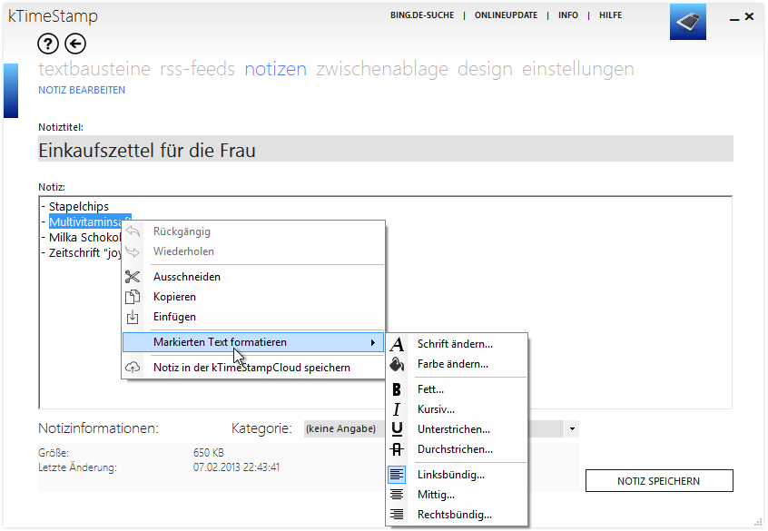This screenshot has height=531, width=768.
Task: Click the Stapelchips line in the note
Action: [75, 206]
